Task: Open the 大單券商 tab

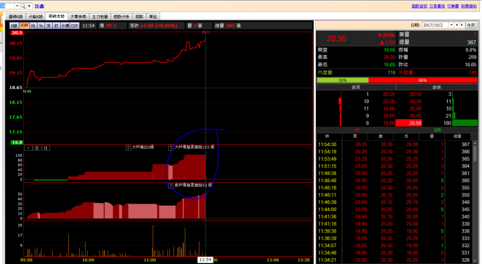Action: [x=78, y=17]
